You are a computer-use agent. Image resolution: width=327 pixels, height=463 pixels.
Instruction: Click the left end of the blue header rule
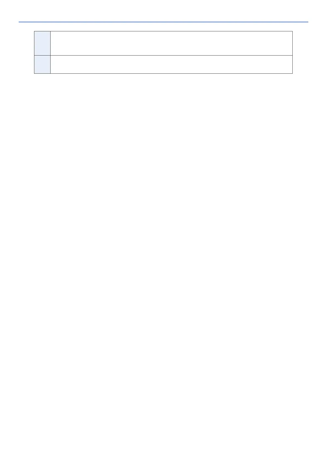coord(20,22)
